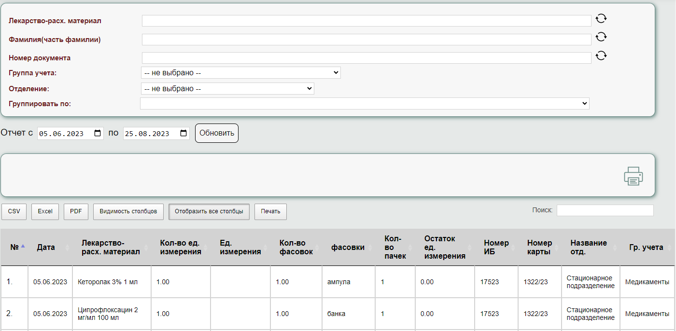Click refresh icon beside Лекарство-расх. материал field

tap(601, 19)
